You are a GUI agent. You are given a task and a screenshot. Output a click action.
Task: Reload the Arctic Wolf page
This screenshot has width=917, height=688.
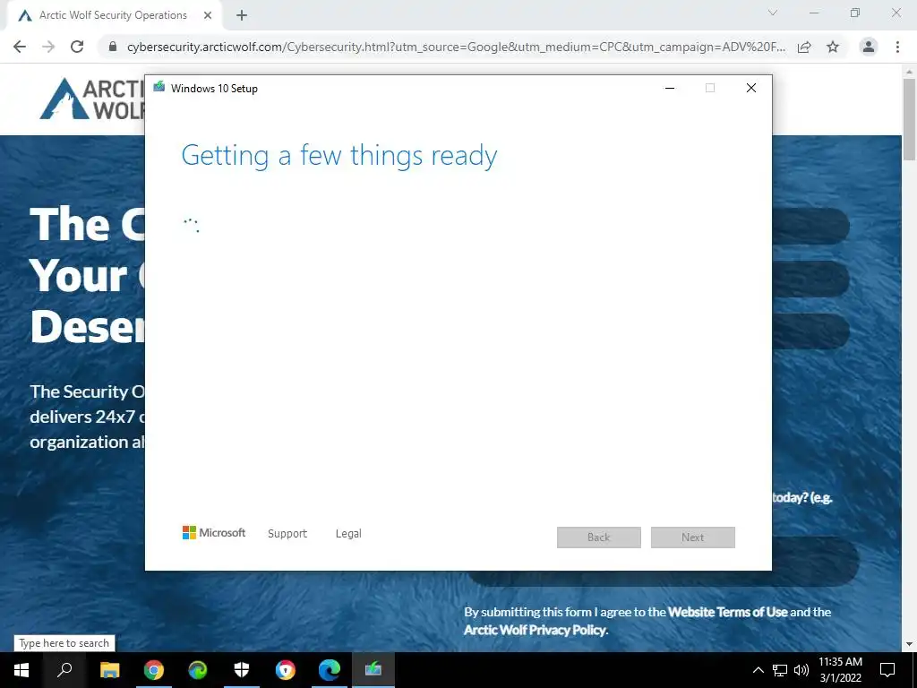click(x=77, y=47)
